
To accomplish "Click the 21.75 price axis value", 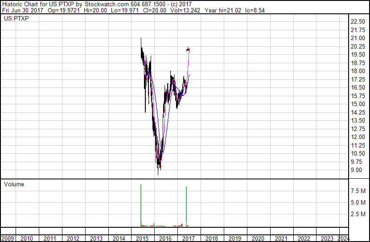I will (x=358, y=30).
